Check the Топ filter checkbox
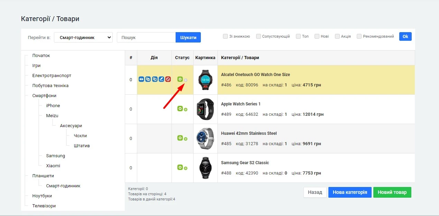This screenshot has height=216, width=439. (x=298, y=36)
